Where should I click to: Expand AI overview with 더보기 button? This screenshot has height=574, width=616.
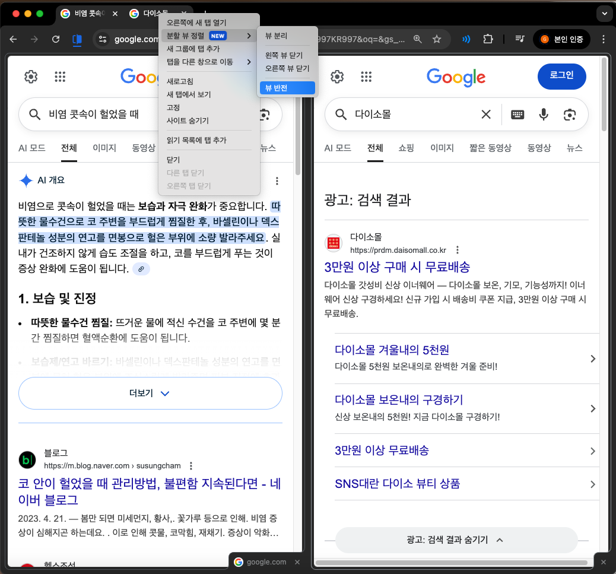150,393
